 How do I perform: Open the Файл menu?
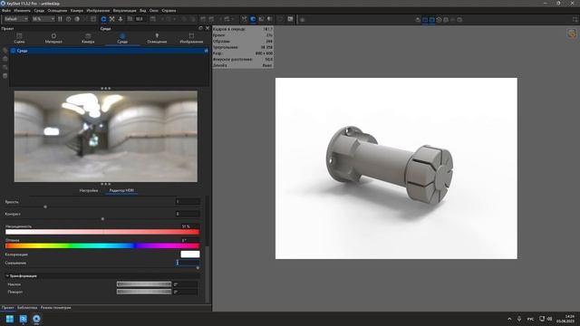pos(6,11)
